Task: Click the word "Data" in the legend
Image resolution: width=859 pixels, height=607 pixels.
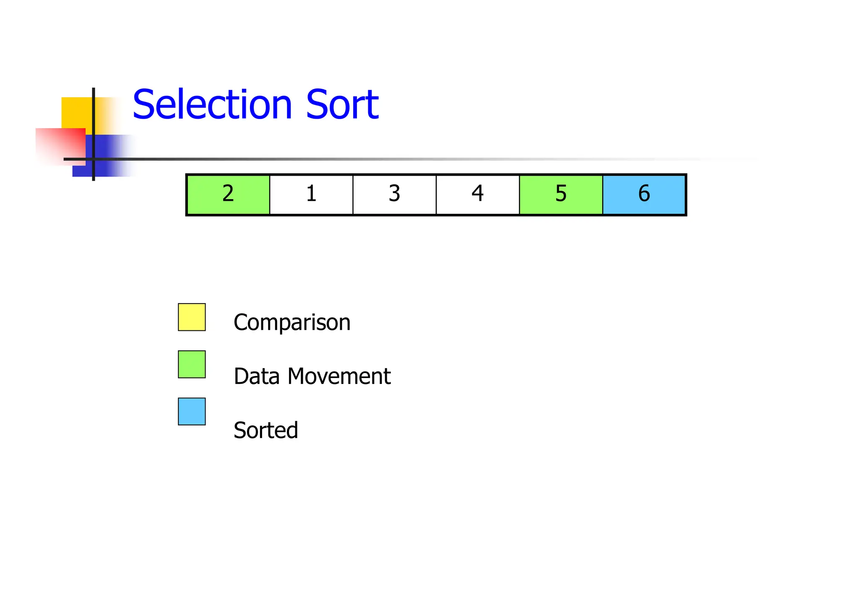Action: 256,376
